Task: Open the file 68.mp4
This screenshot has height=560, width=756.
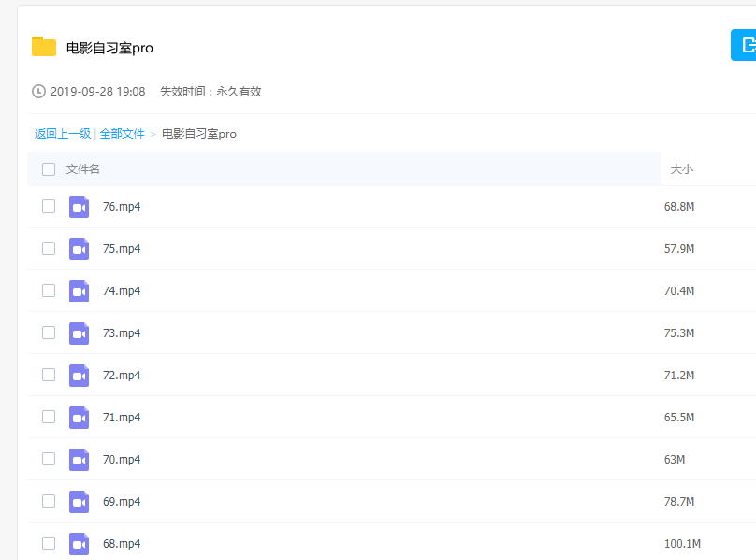Action: (x=122, y=544)
